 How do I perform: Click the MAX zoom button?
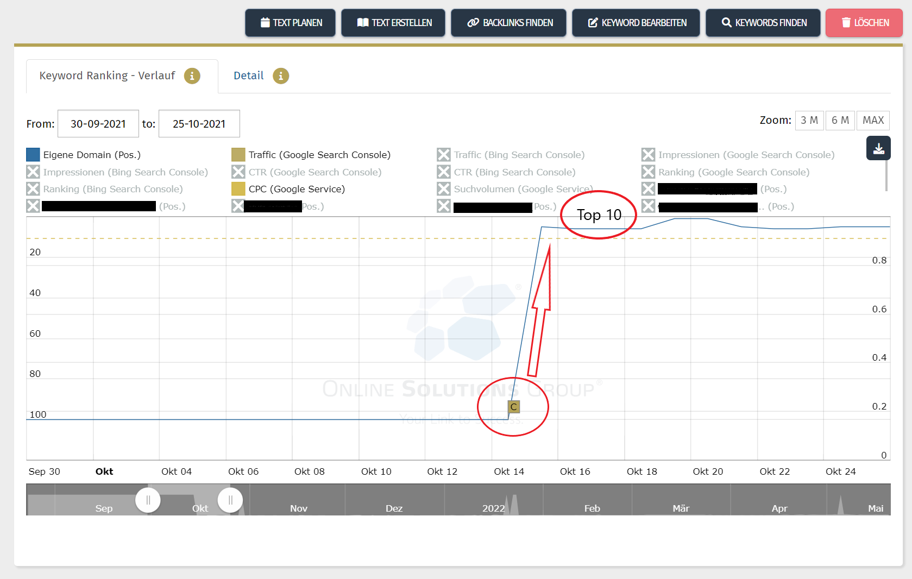click(873, 120)
